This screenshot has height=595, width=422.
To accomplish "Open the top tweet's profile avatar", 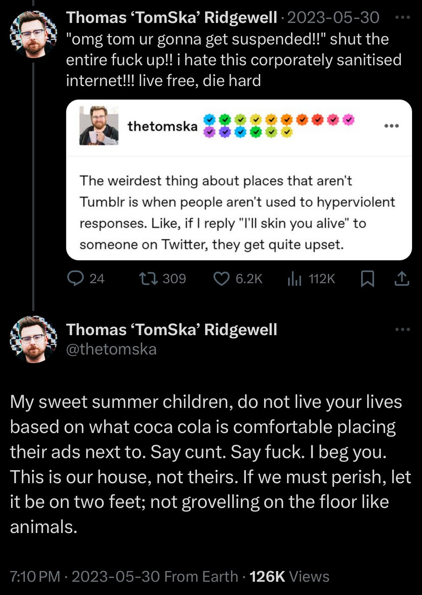I will coord(33,34).
